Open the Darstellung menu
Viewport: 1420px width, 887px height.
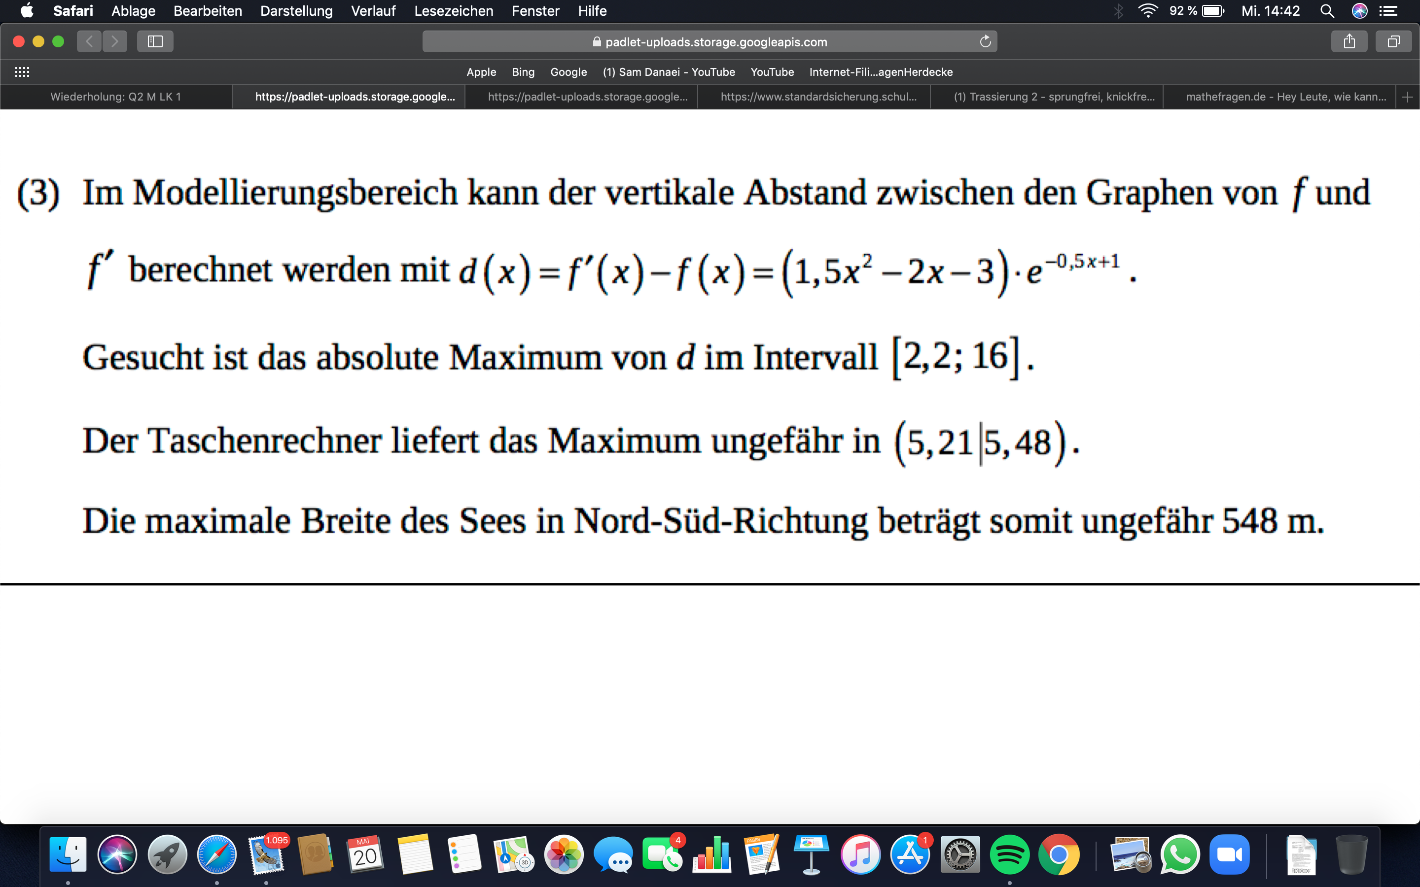point(296,10)
